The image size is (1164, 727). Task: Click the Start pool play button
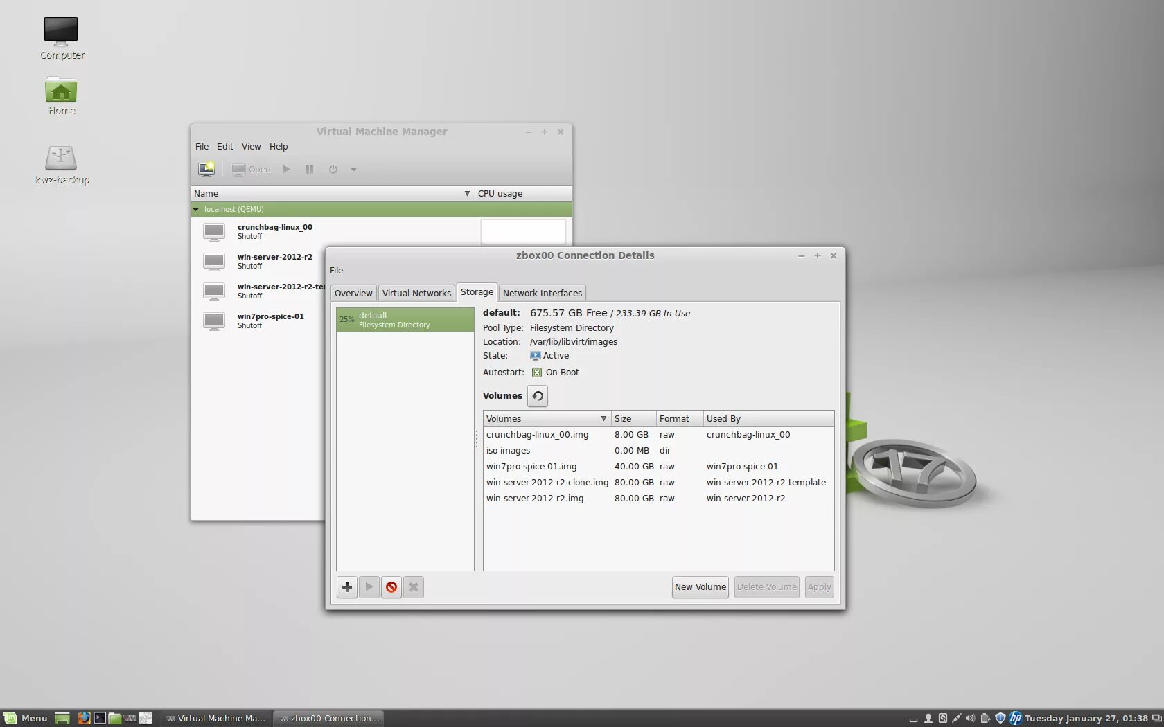coord(369,587)
